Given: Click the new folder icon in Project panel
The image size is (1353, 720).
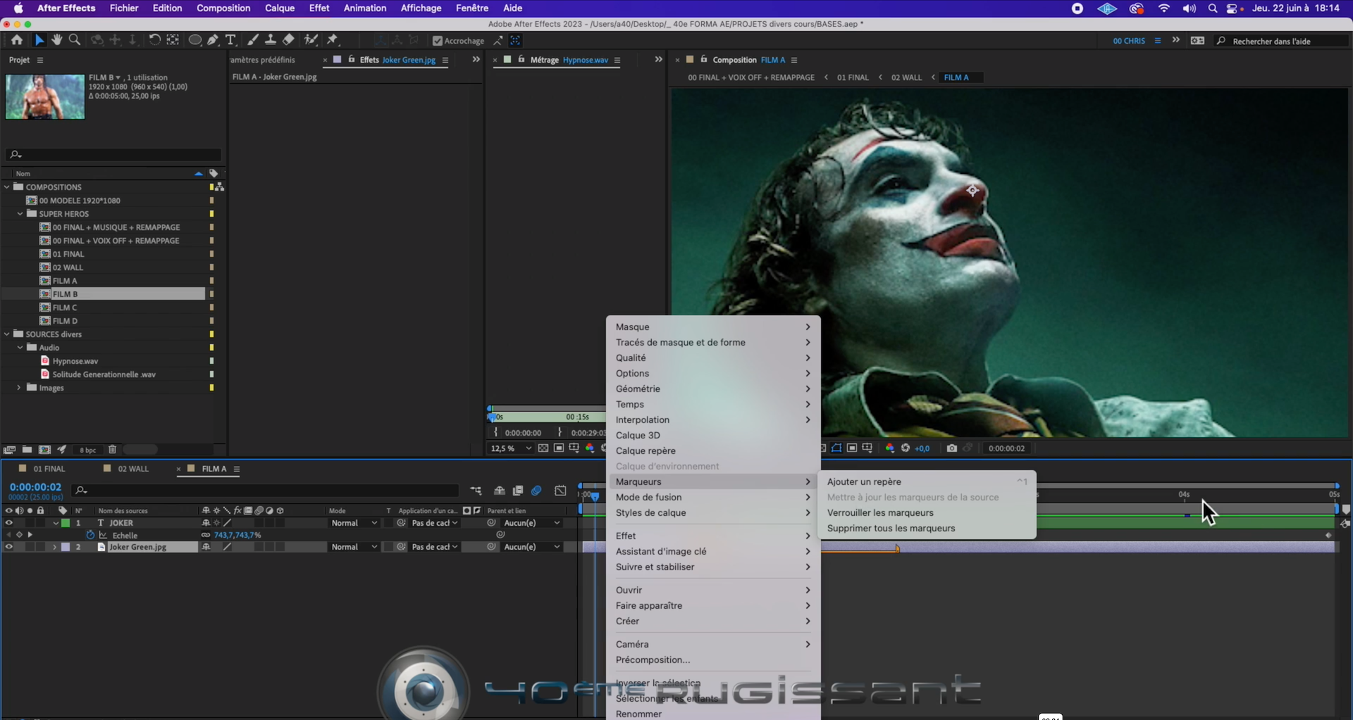Looking at the screenshot, I should [27, 449].
